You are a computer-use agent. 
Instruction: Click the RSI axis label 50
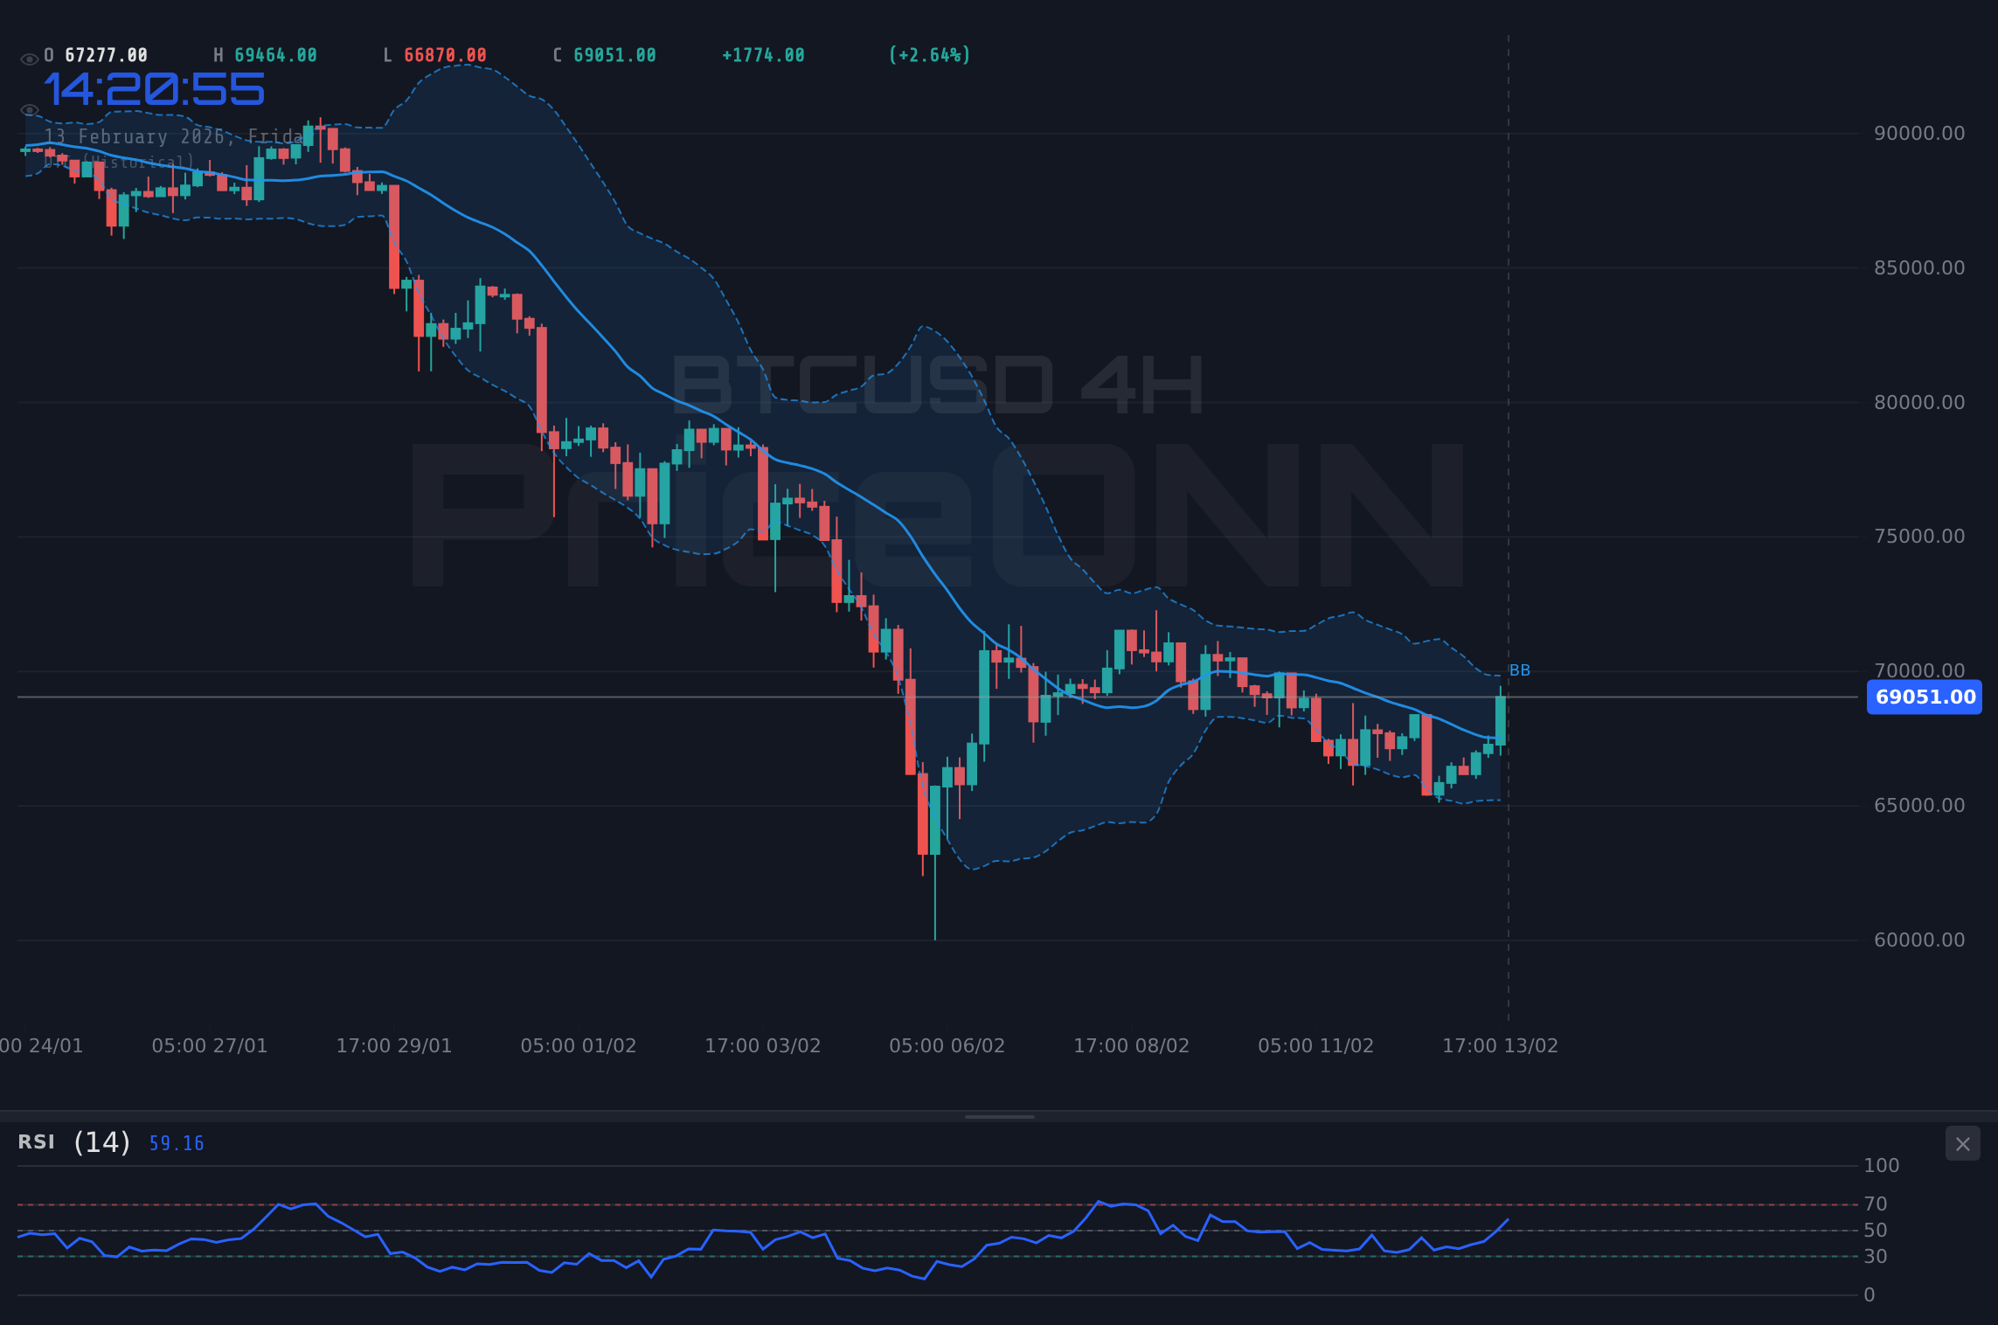tap(1876, 1231)
